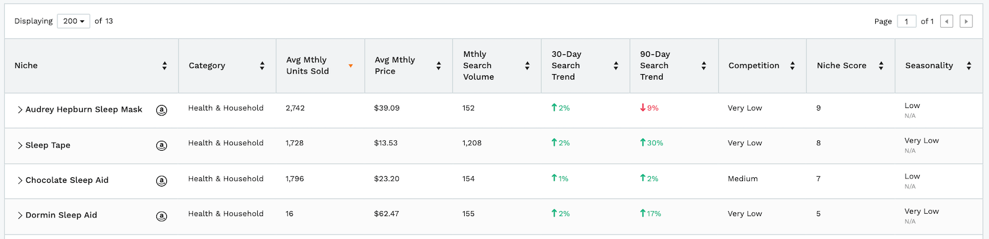This screenshot has height=239, width=989.
Task: Click the 'of 13' results count
Action: click(x=104, y=21)
